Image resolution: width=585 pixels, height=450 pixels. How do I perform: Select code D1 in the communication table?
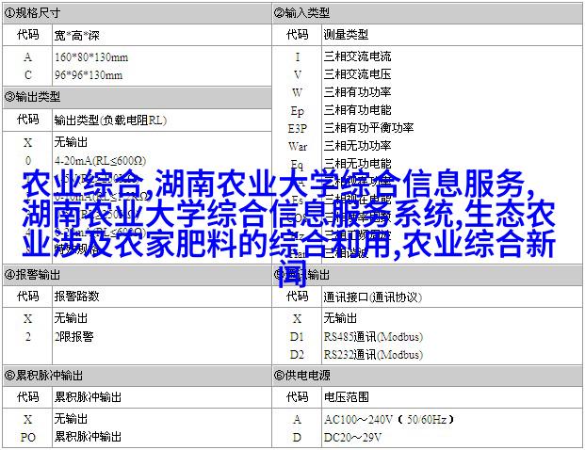[298, 337]
